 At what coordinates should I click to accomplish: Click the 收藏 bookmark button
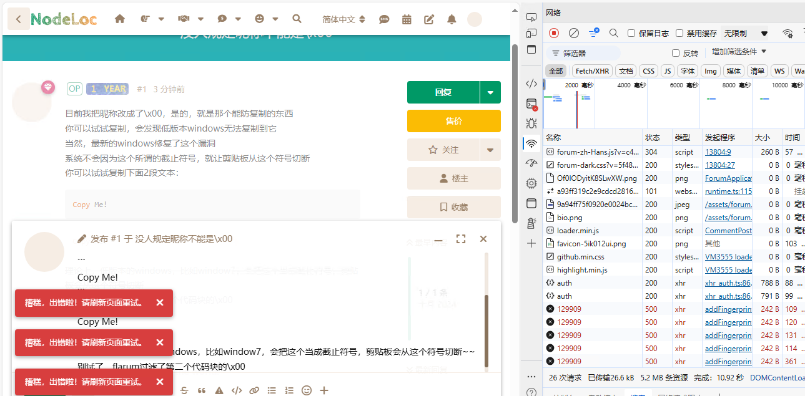coord(454,207)
